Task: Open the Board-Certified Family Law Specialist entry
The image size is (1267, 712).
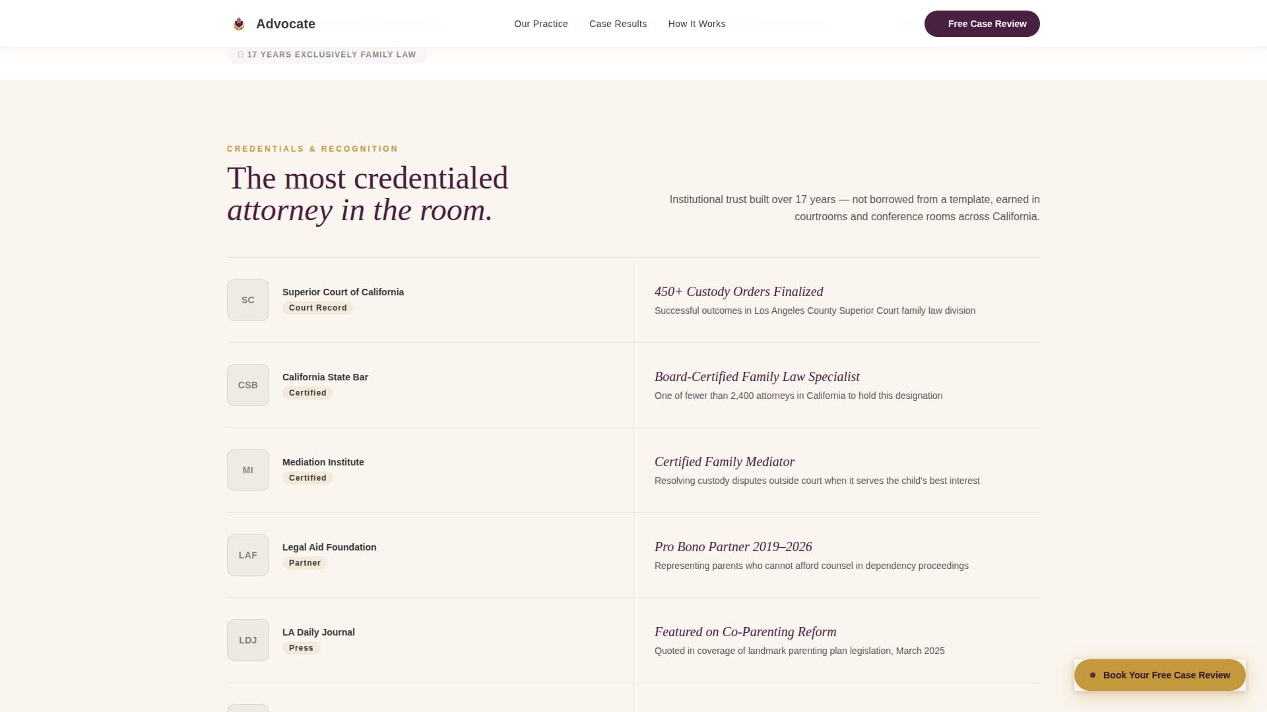Action: point(756,376)
